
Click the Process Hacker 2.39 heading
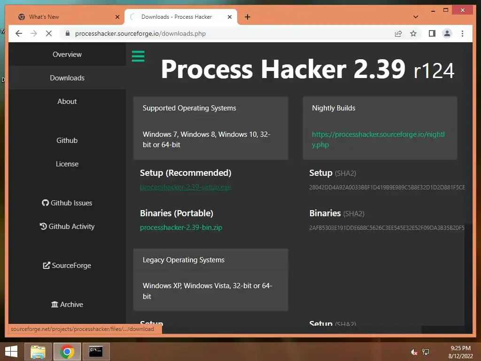tap(283, 70)
